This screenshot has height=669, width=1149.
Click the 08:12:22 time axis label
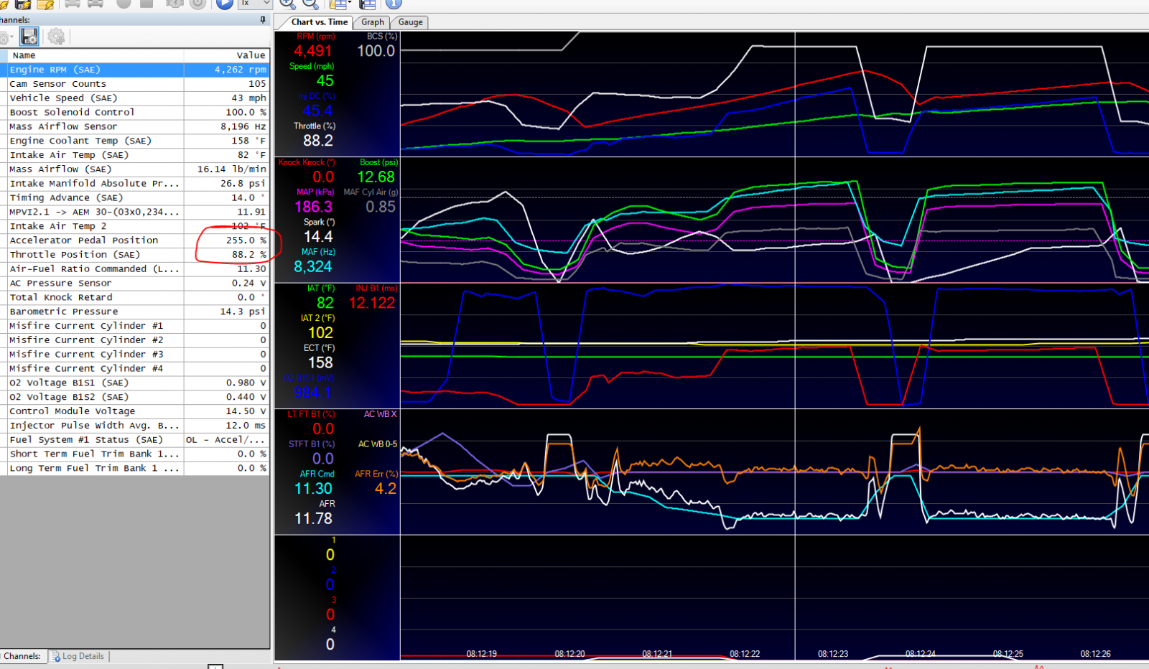[745, 653]
